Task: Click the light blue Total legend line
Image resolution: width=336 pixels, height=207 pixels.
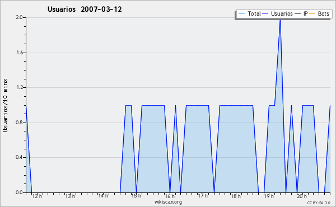Action: (x=241, y=14)
